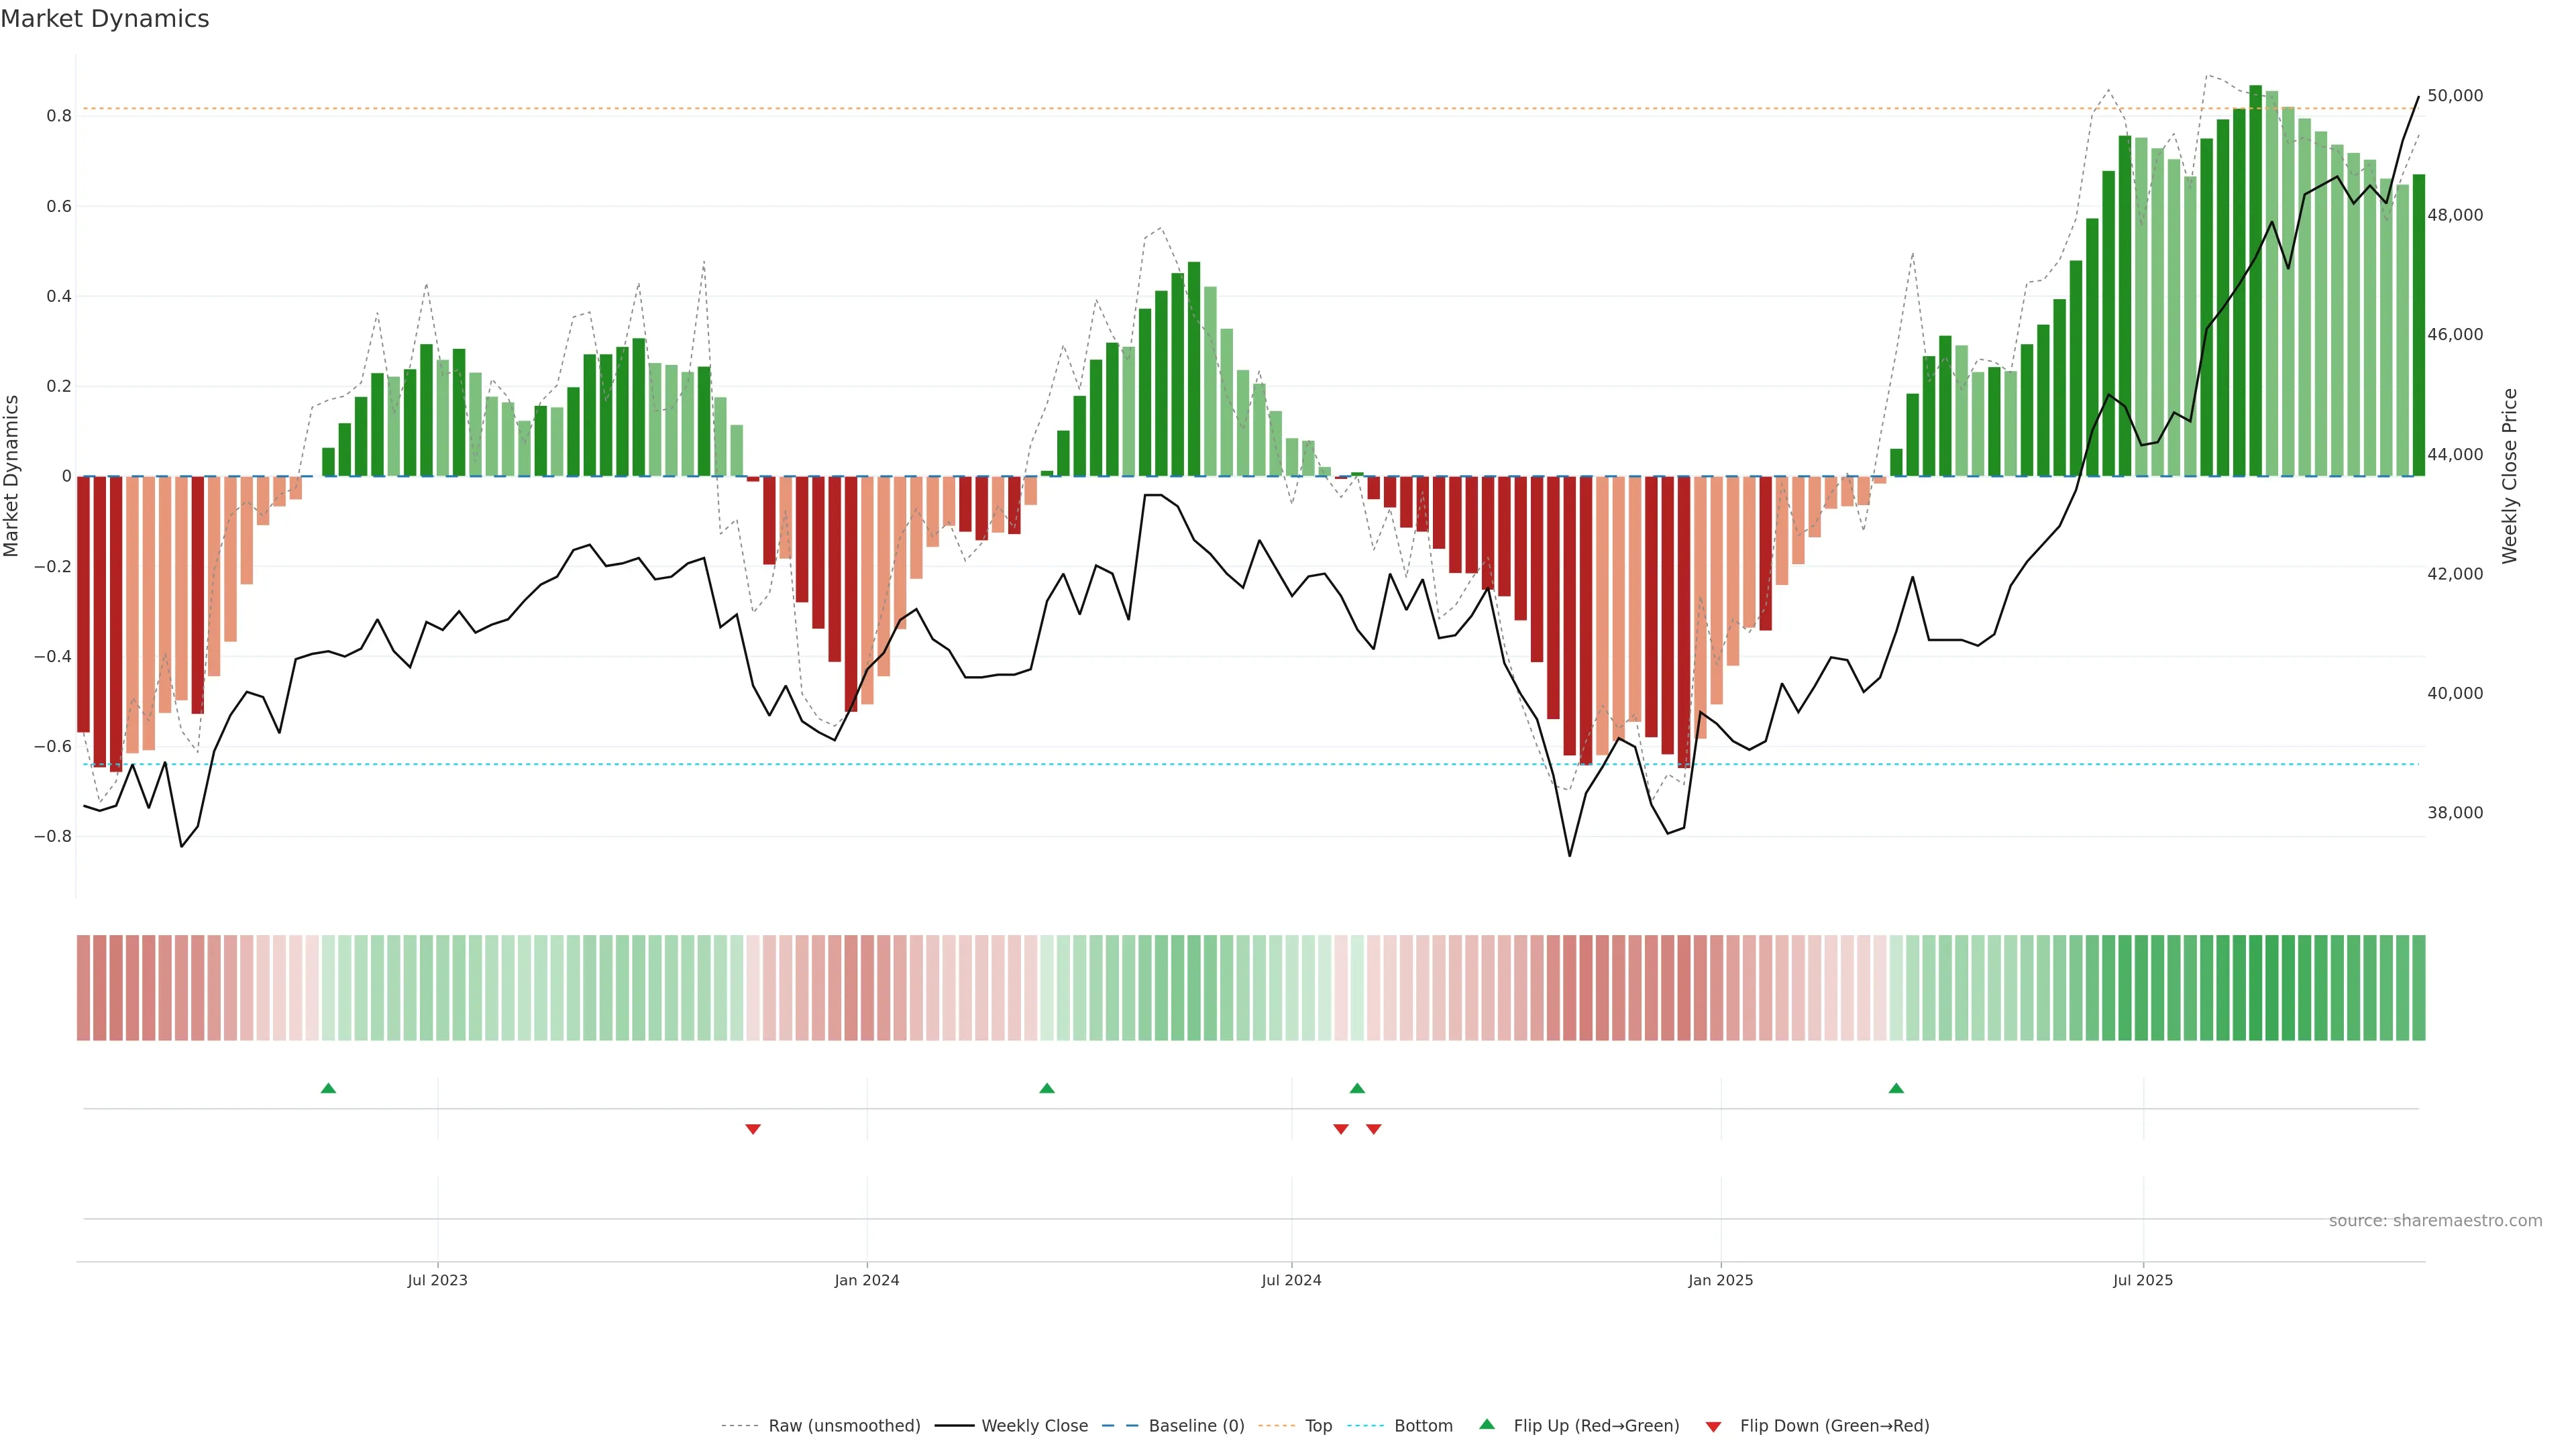
Task: Toggle the Weekly Close legend entry
Action: pos(1034,1426)
